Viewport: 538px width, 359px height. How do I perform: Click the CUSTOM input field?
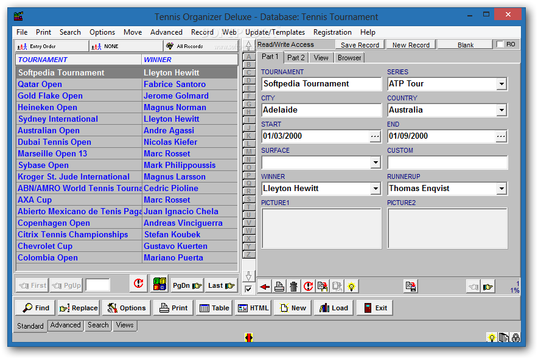[447, 162]
